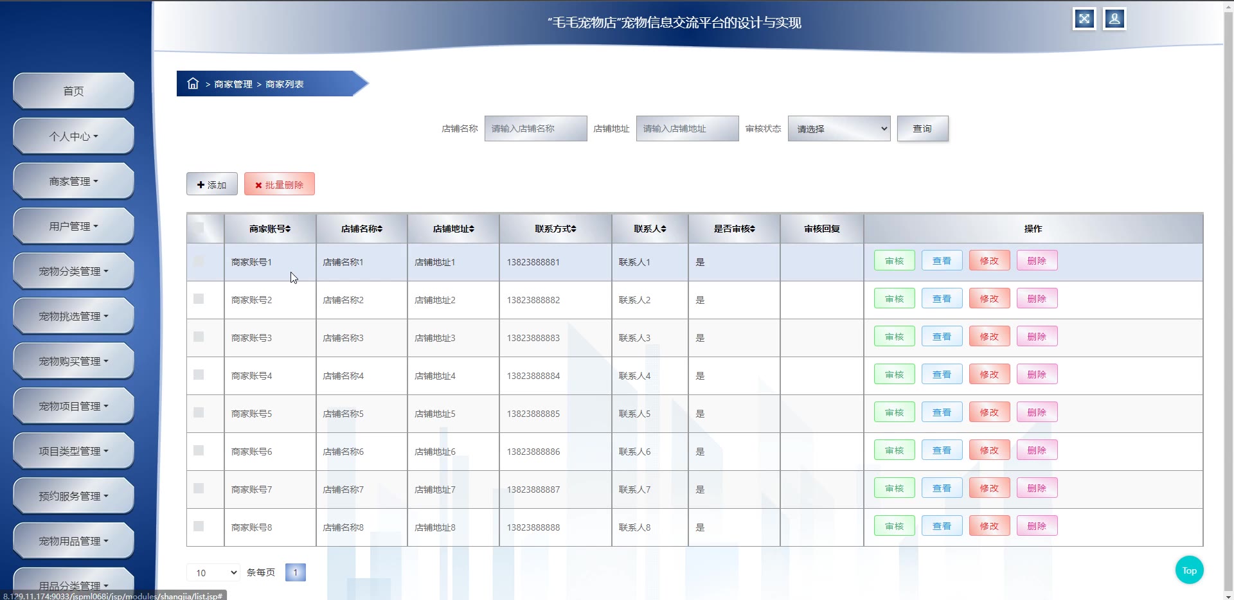Click the 查询 search button

click(922, 128)
